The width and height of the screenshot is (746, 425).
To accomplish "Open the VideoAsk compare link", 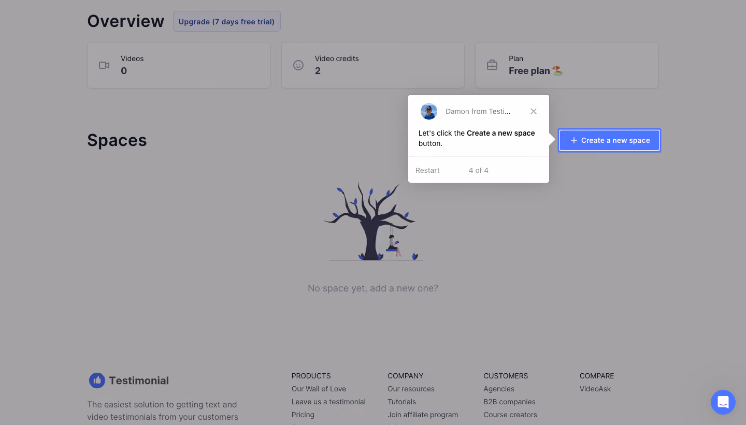I will [595, 389].
